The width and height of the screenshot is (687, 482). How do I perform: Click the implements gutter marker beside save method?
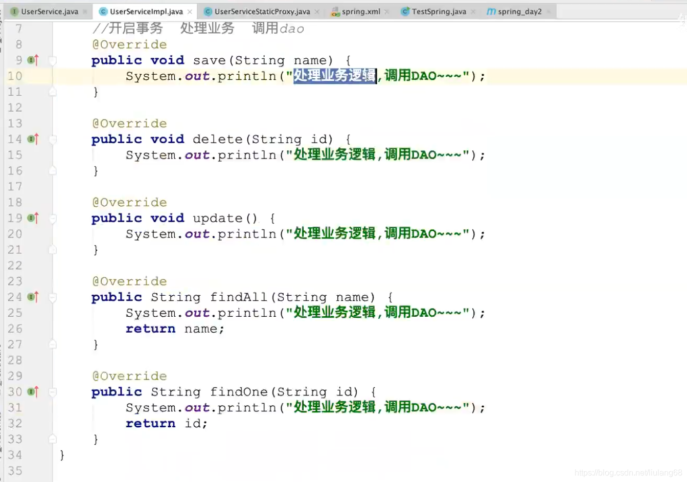(33, 60)
